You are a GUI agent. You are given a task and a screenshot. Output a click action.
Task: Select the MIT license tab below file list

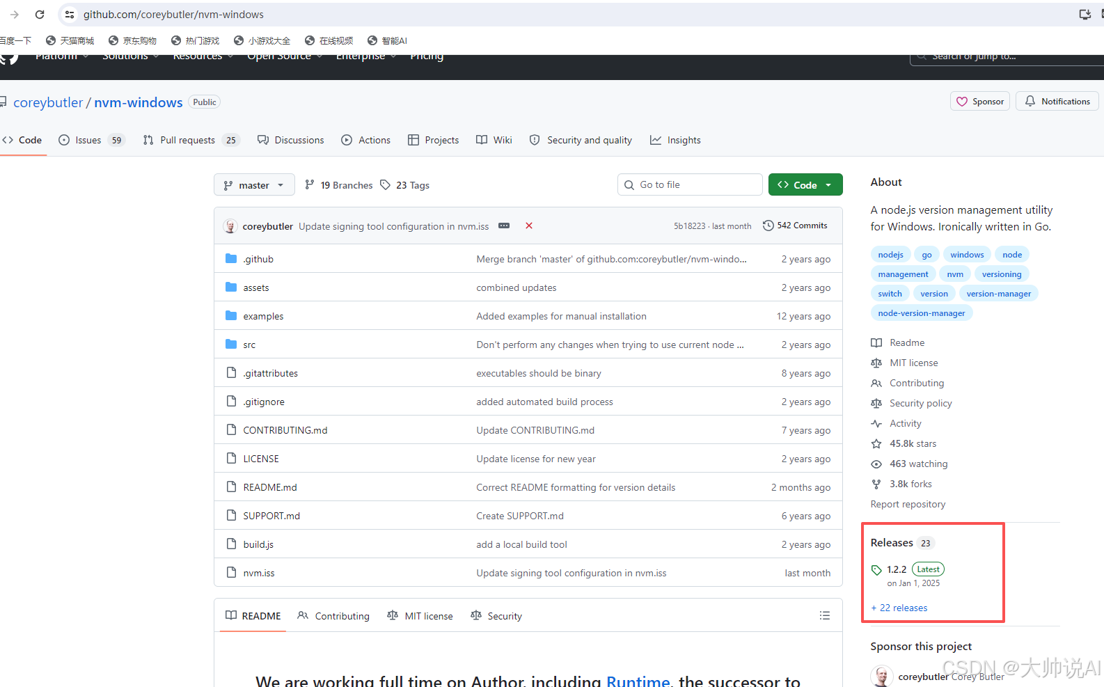point(420,616)
